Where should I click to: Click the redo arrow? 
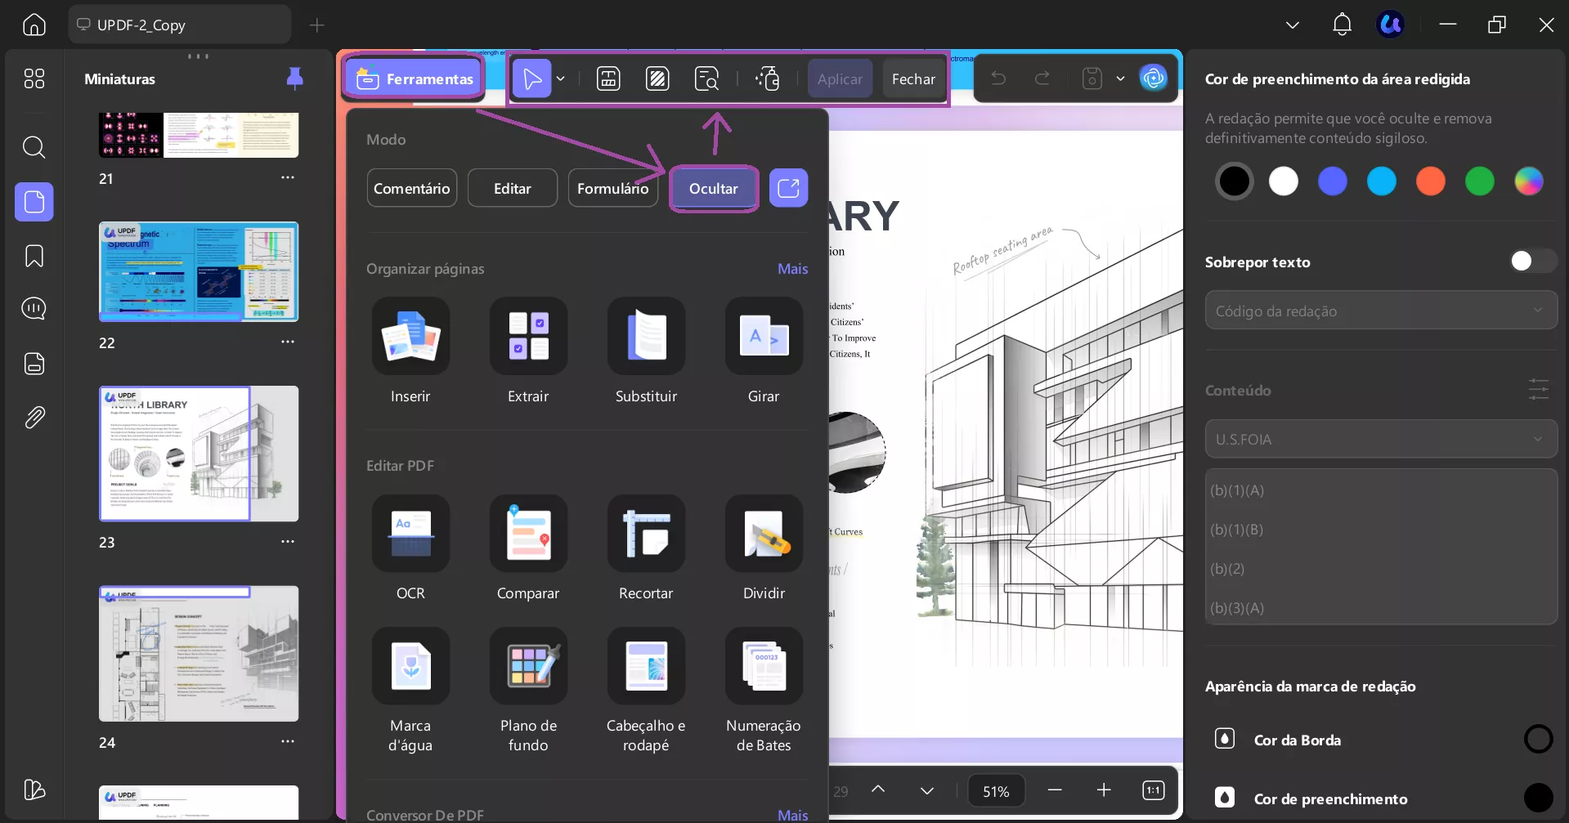pos(1042,78)
